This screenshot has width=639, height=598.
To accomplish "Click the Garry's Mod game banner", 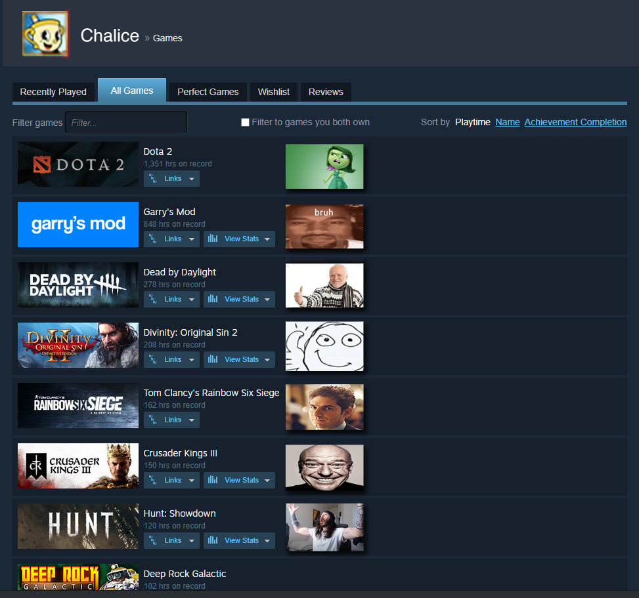I will (x=78, y=224).
